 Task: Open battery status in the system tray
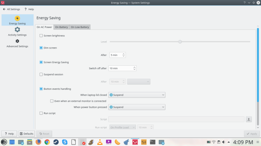coord(209,142)
